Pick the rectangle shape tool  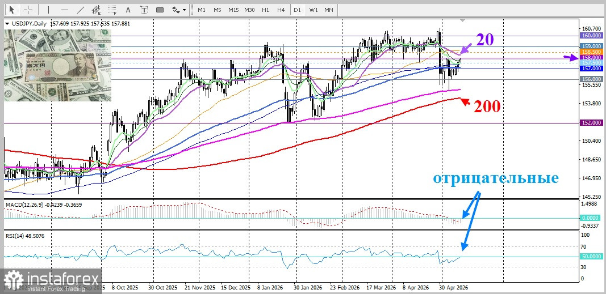[x=160, y=10]
